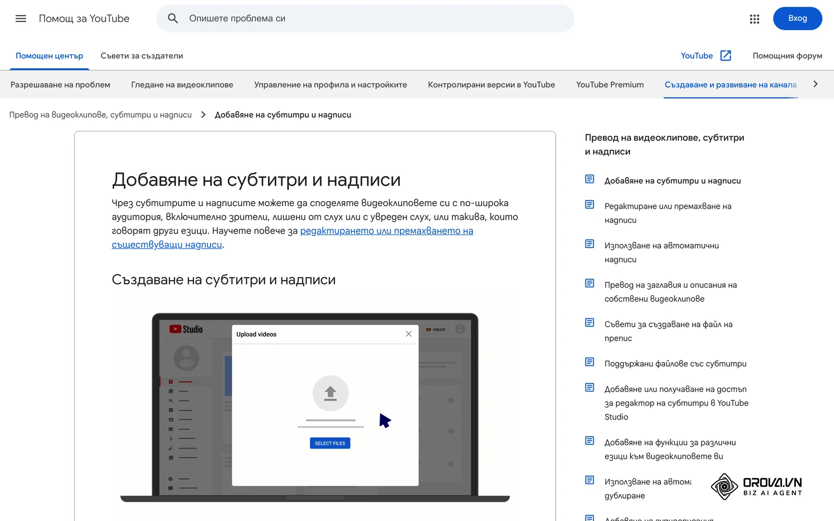Open sidebar article Използване на автоматични надписи
Image resolution: width=834 pixels, height=521 pixels.
[x=661, y=252]
